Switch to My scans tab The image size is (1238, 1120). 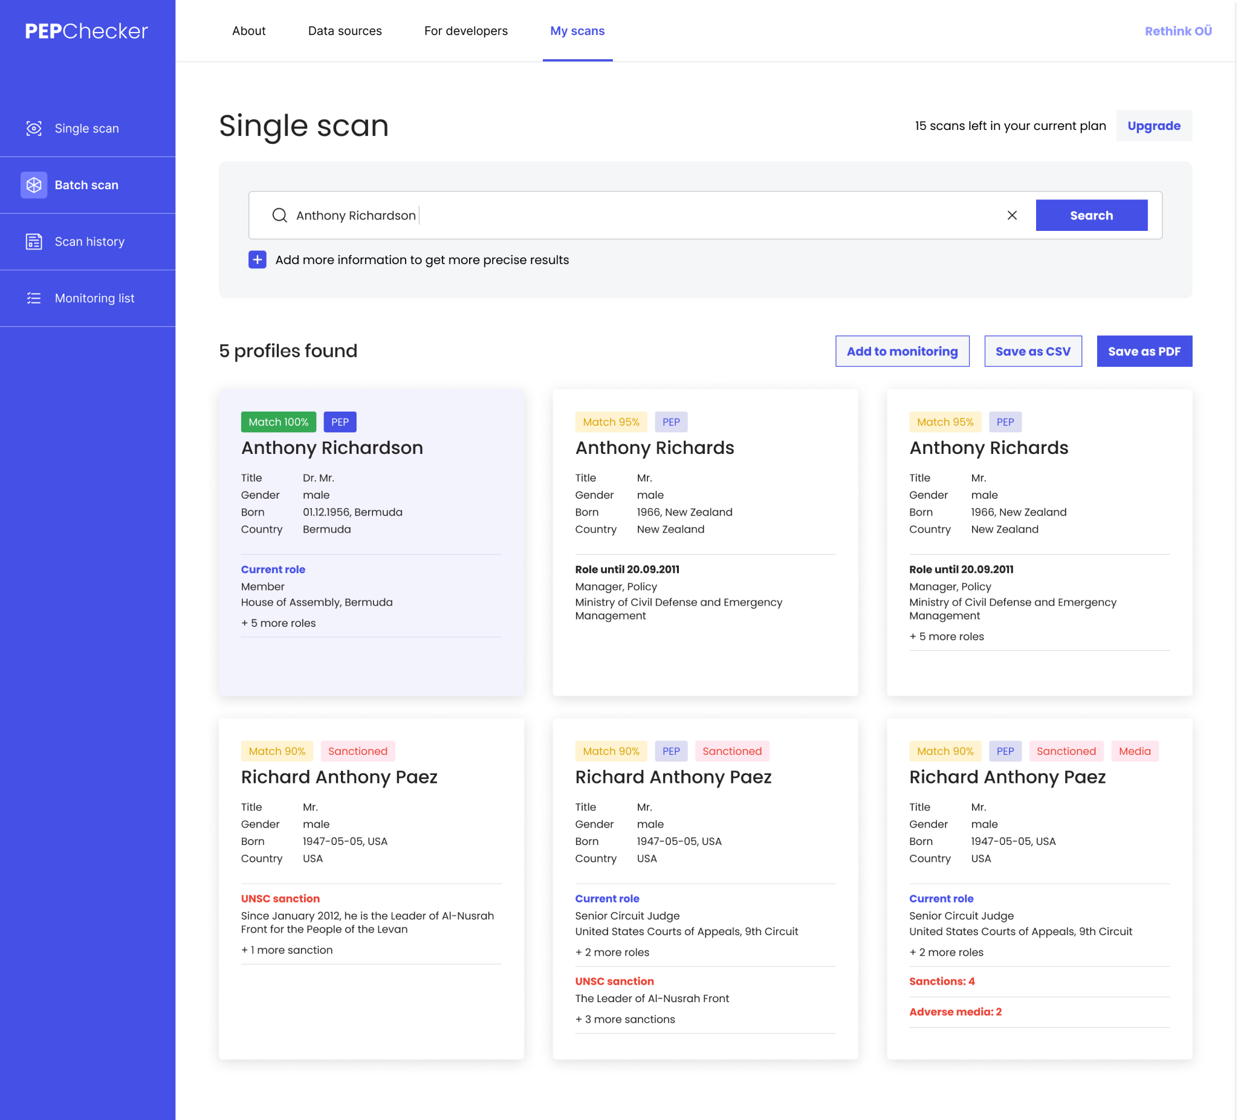pyautogui.click(x=577, y=31)
